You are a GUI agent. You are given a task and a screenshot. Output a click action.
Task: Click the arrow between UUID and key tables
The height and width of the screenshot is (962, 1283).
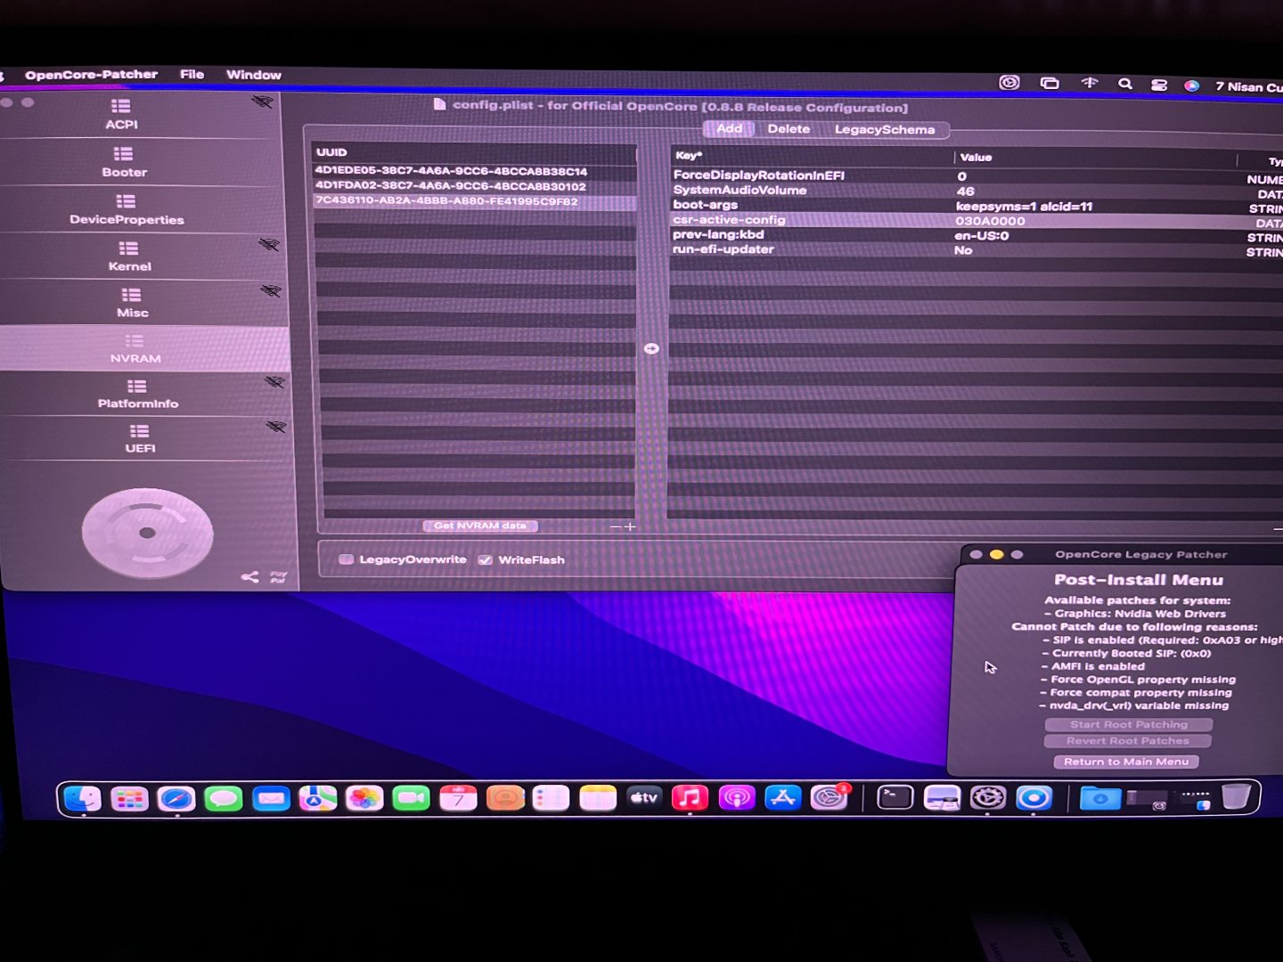(651, 348)
